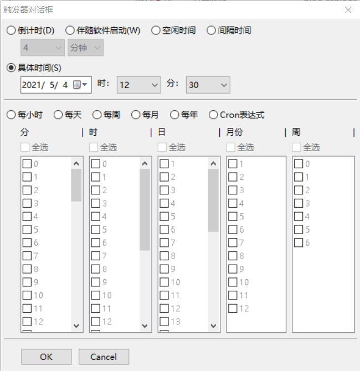Dismiss the dialog with Cancel button
The width and height of the screenshot is (360, 371).
[x=104, y=357]
